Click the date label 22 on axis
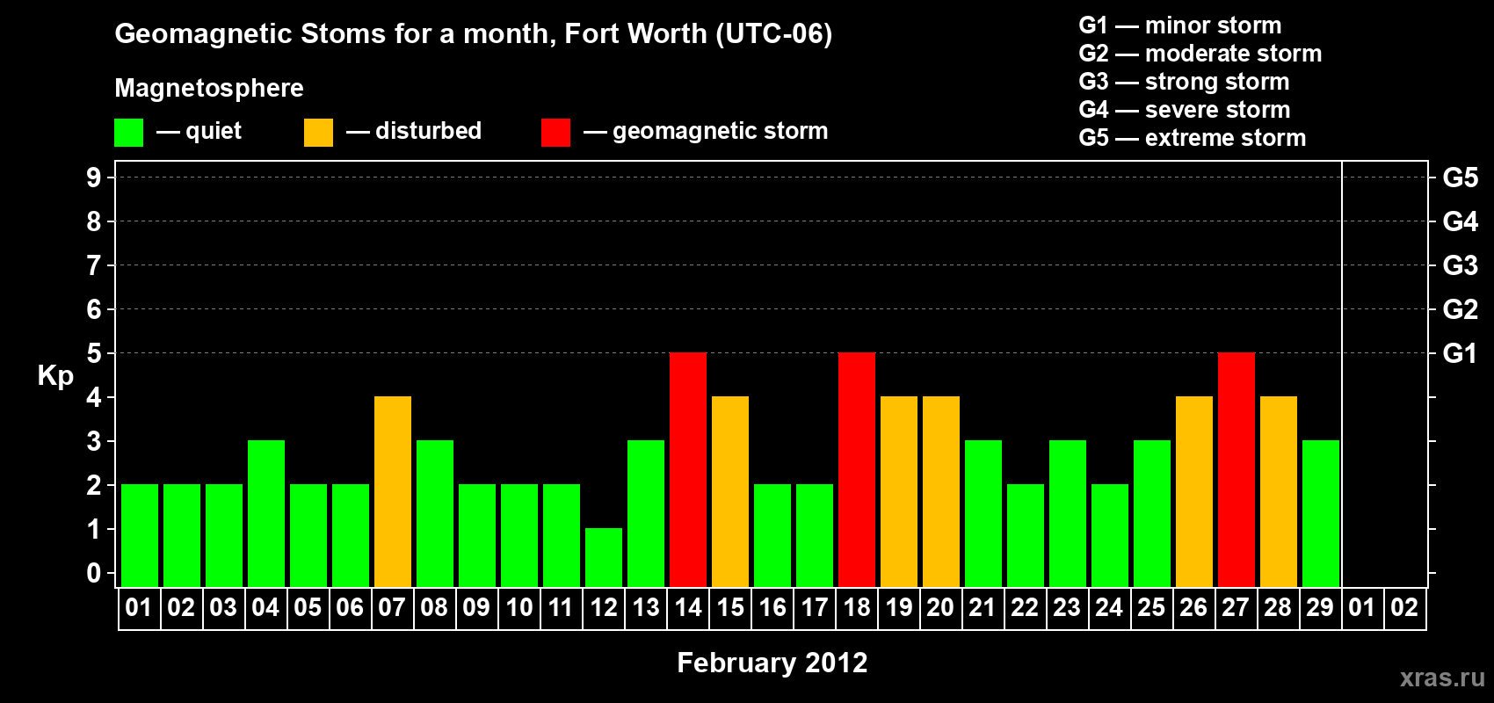Image resolution: width=1494 pixels, height=703 pixels. pyautogui.click(x=1026, y=607)
